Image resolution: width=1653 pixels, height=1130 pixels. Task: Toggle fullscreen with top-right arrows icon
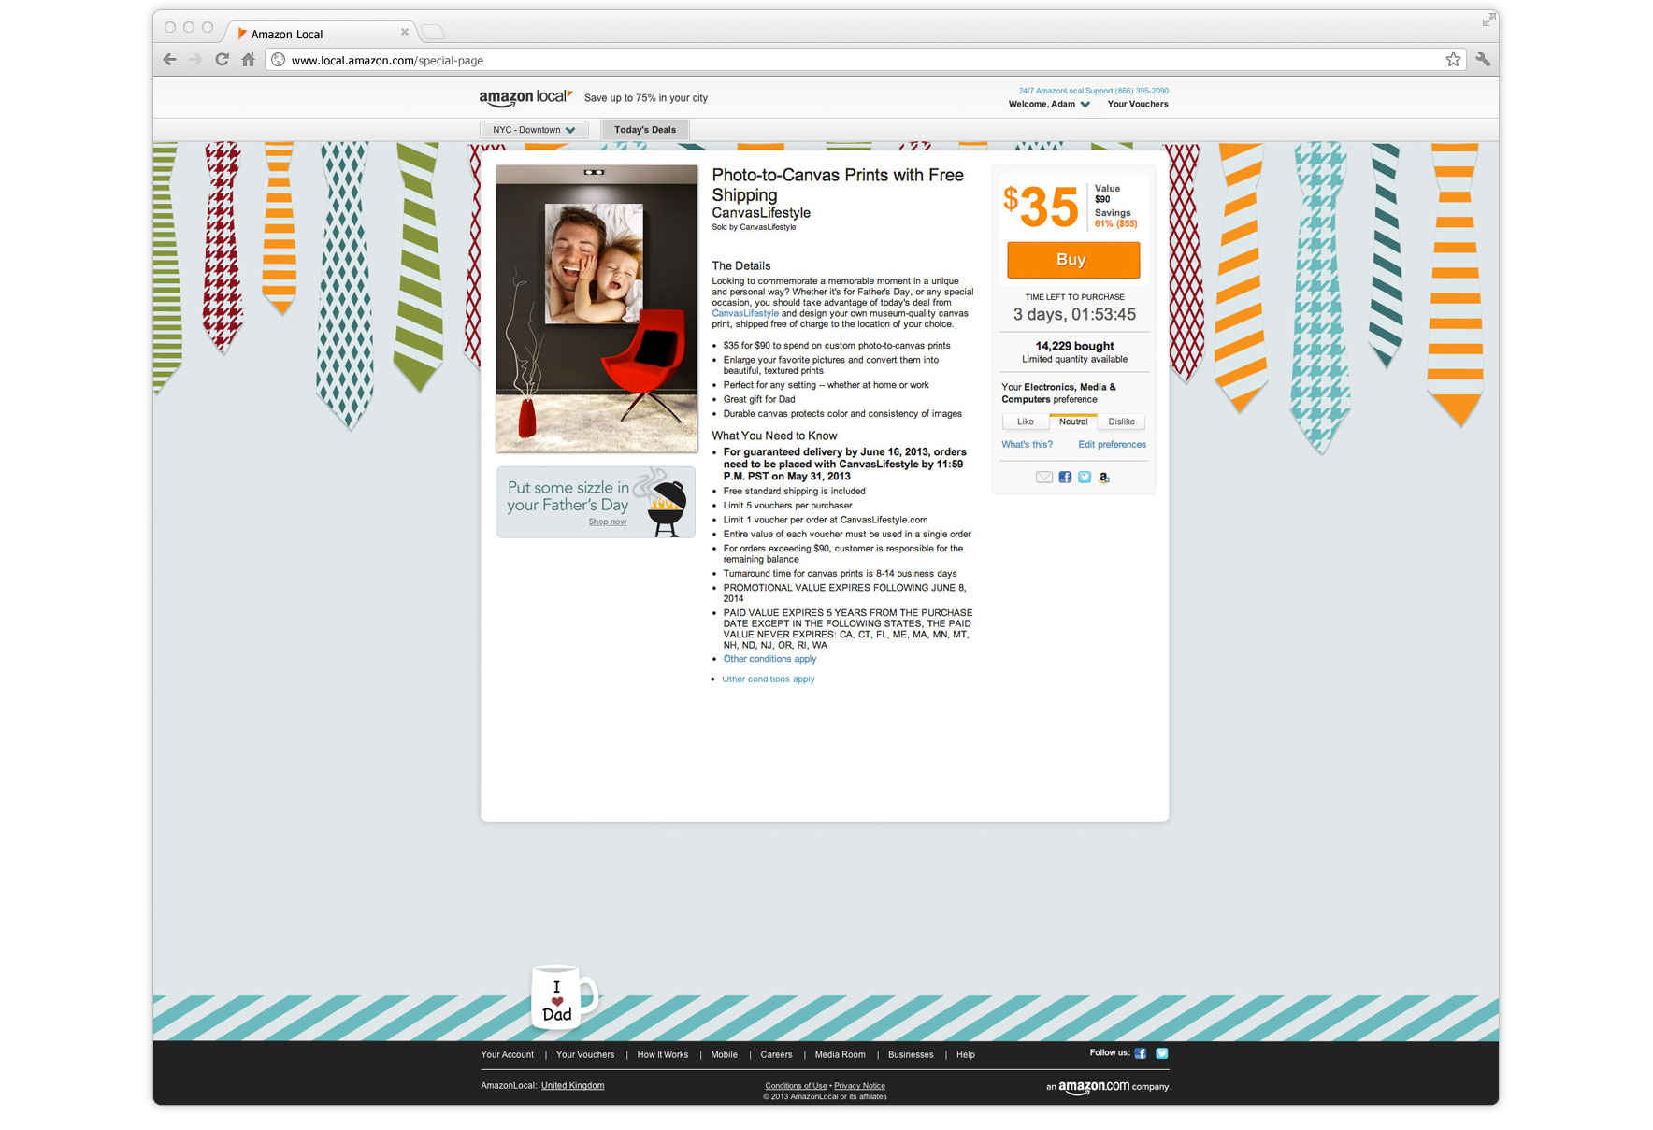pos(1488,21)
